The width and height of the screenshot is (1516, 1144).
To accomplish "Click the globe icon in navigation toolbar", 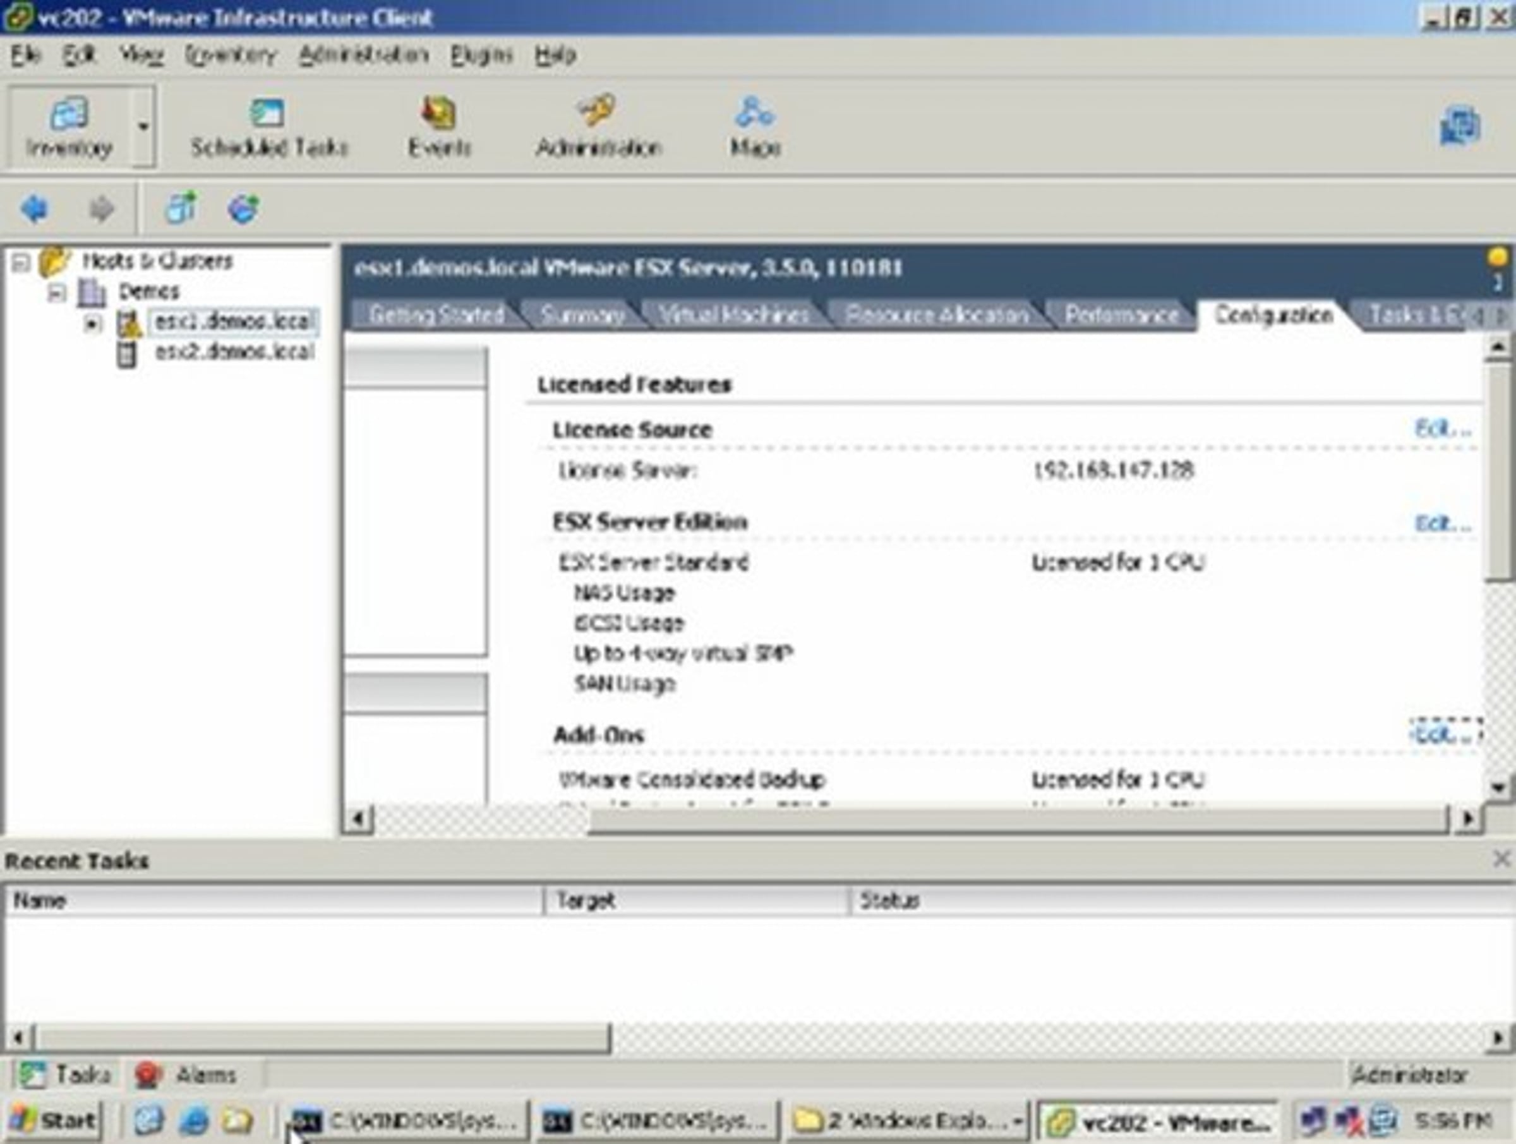I will click(243, 208).
